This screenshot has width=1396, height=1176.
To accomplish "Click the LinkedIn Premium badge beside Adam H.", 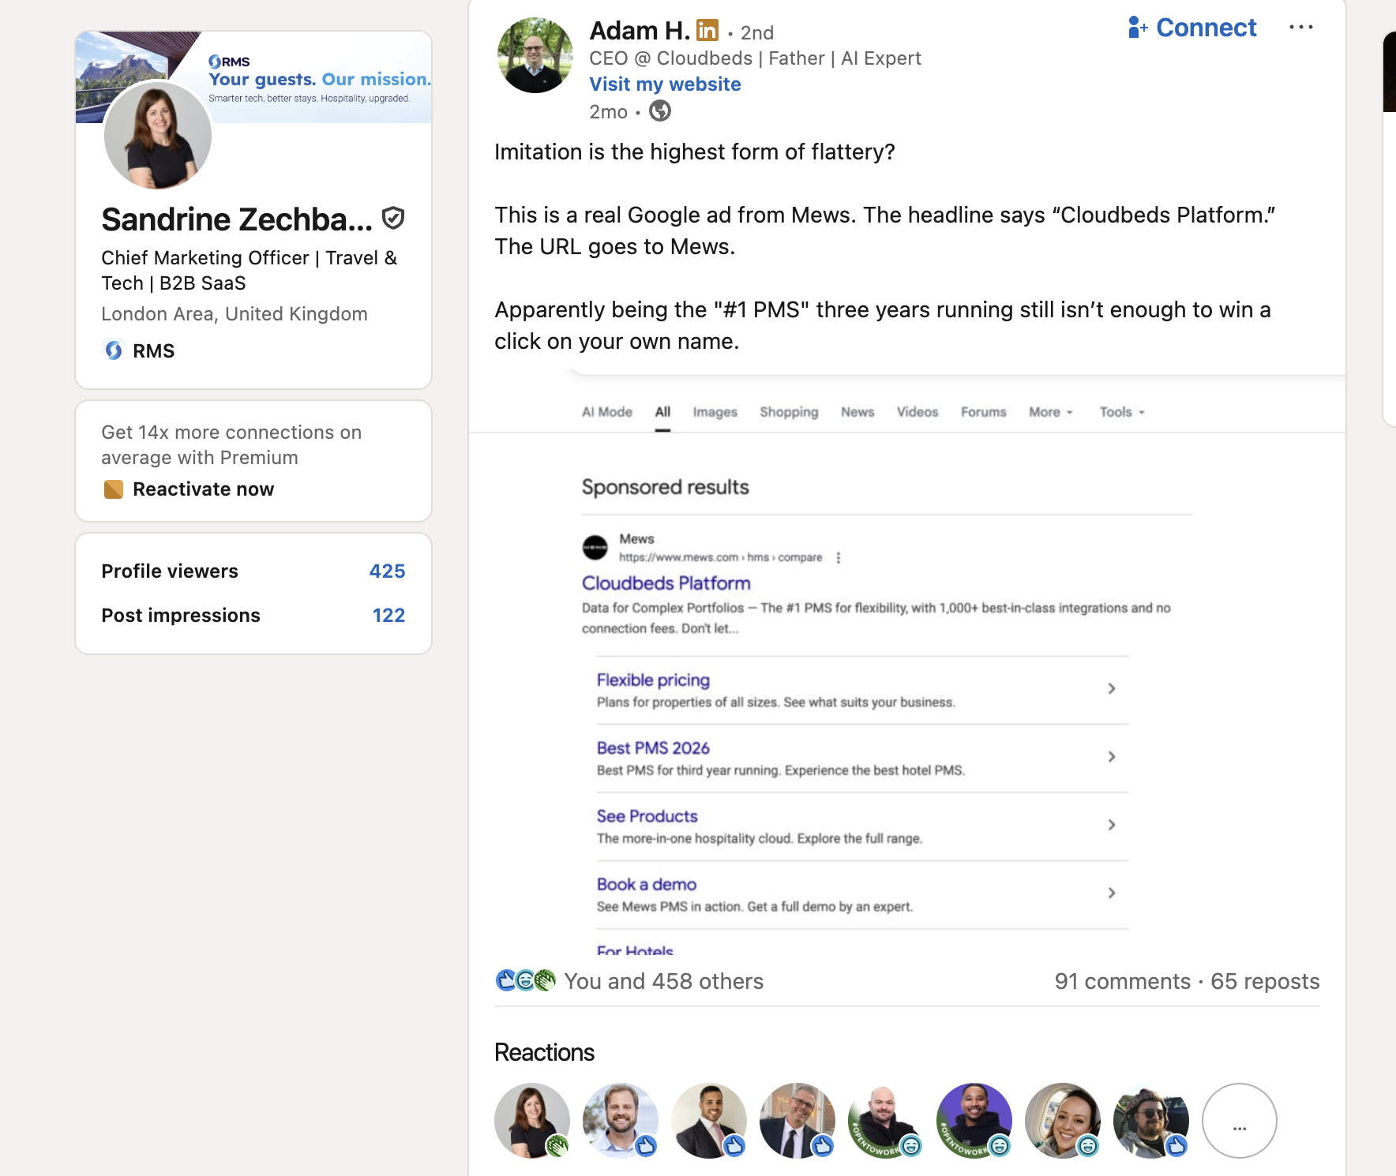I will 707,31.
